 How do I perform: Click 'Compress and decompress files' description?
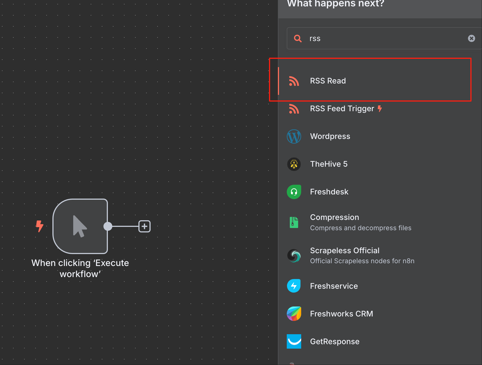(361, 228)
